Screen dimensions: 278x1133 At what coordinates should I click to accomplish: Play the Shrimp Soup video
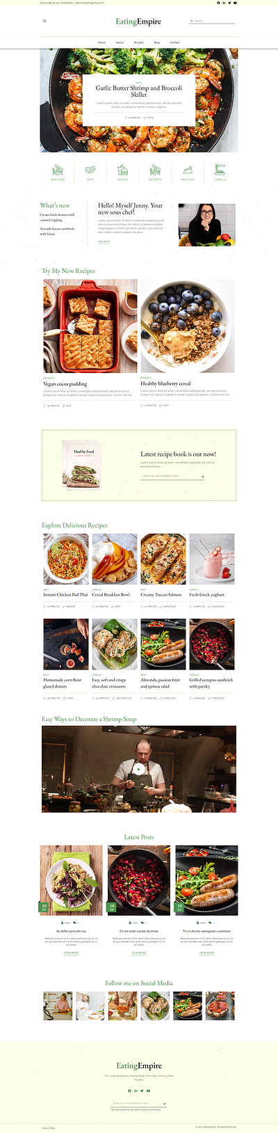coord(139,769)
